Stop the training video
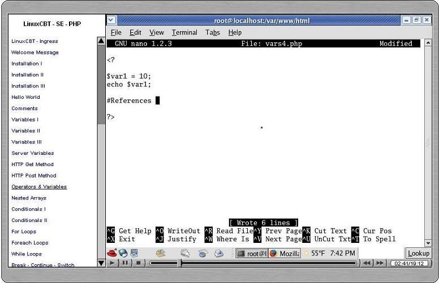The image size is (439, 283). click(x=138, y=263)
